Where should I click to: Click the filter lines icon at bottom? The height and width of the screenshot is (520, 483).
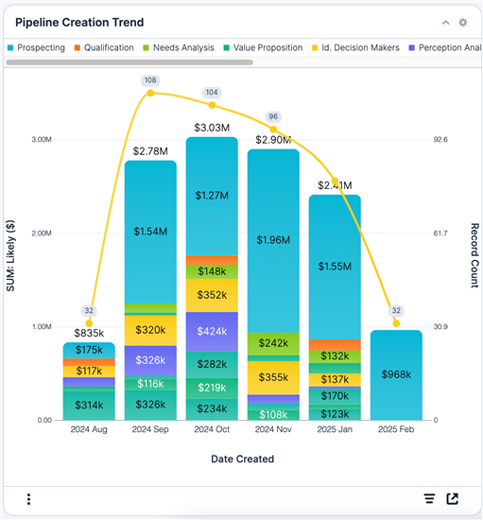point(429,498)
